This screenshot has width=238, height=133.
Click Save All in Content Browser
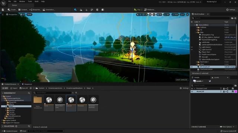click(x=24, y=88)
